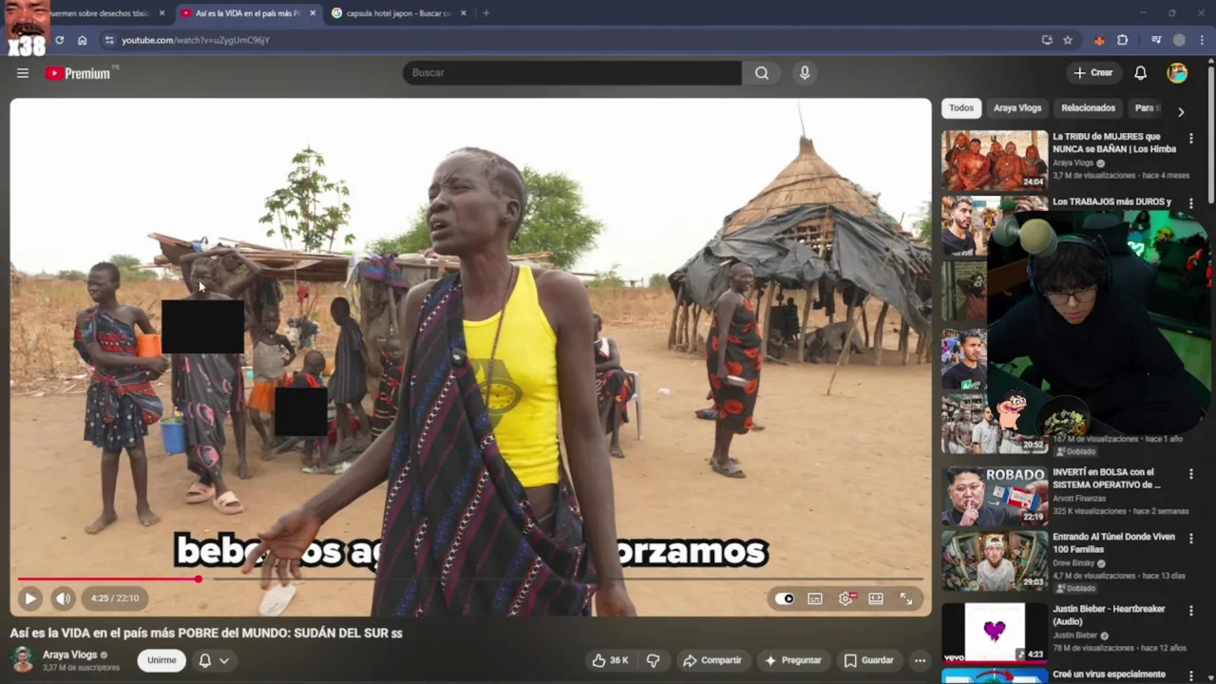Click the Buscar search field
This screenshot has width=1216, height=684.
tap(572, 73)
